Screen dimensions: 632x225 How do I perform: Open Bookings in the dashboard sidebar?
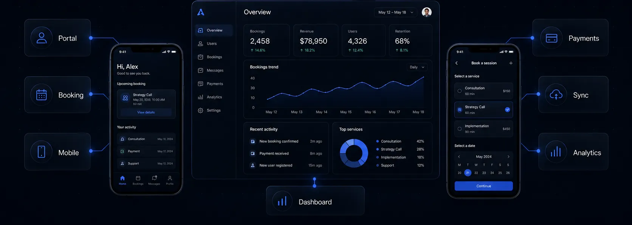pyautogui.click(x=214, y=57)
